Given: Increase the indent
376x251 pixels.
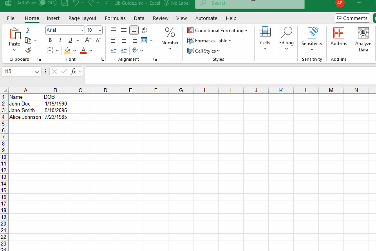Looking at the screenshot, I should tap(123, 51).
